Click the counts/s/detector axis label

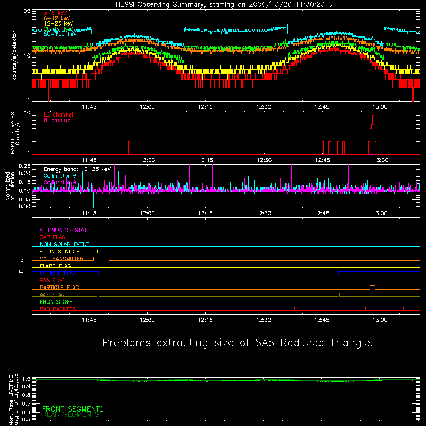[14, 55]
